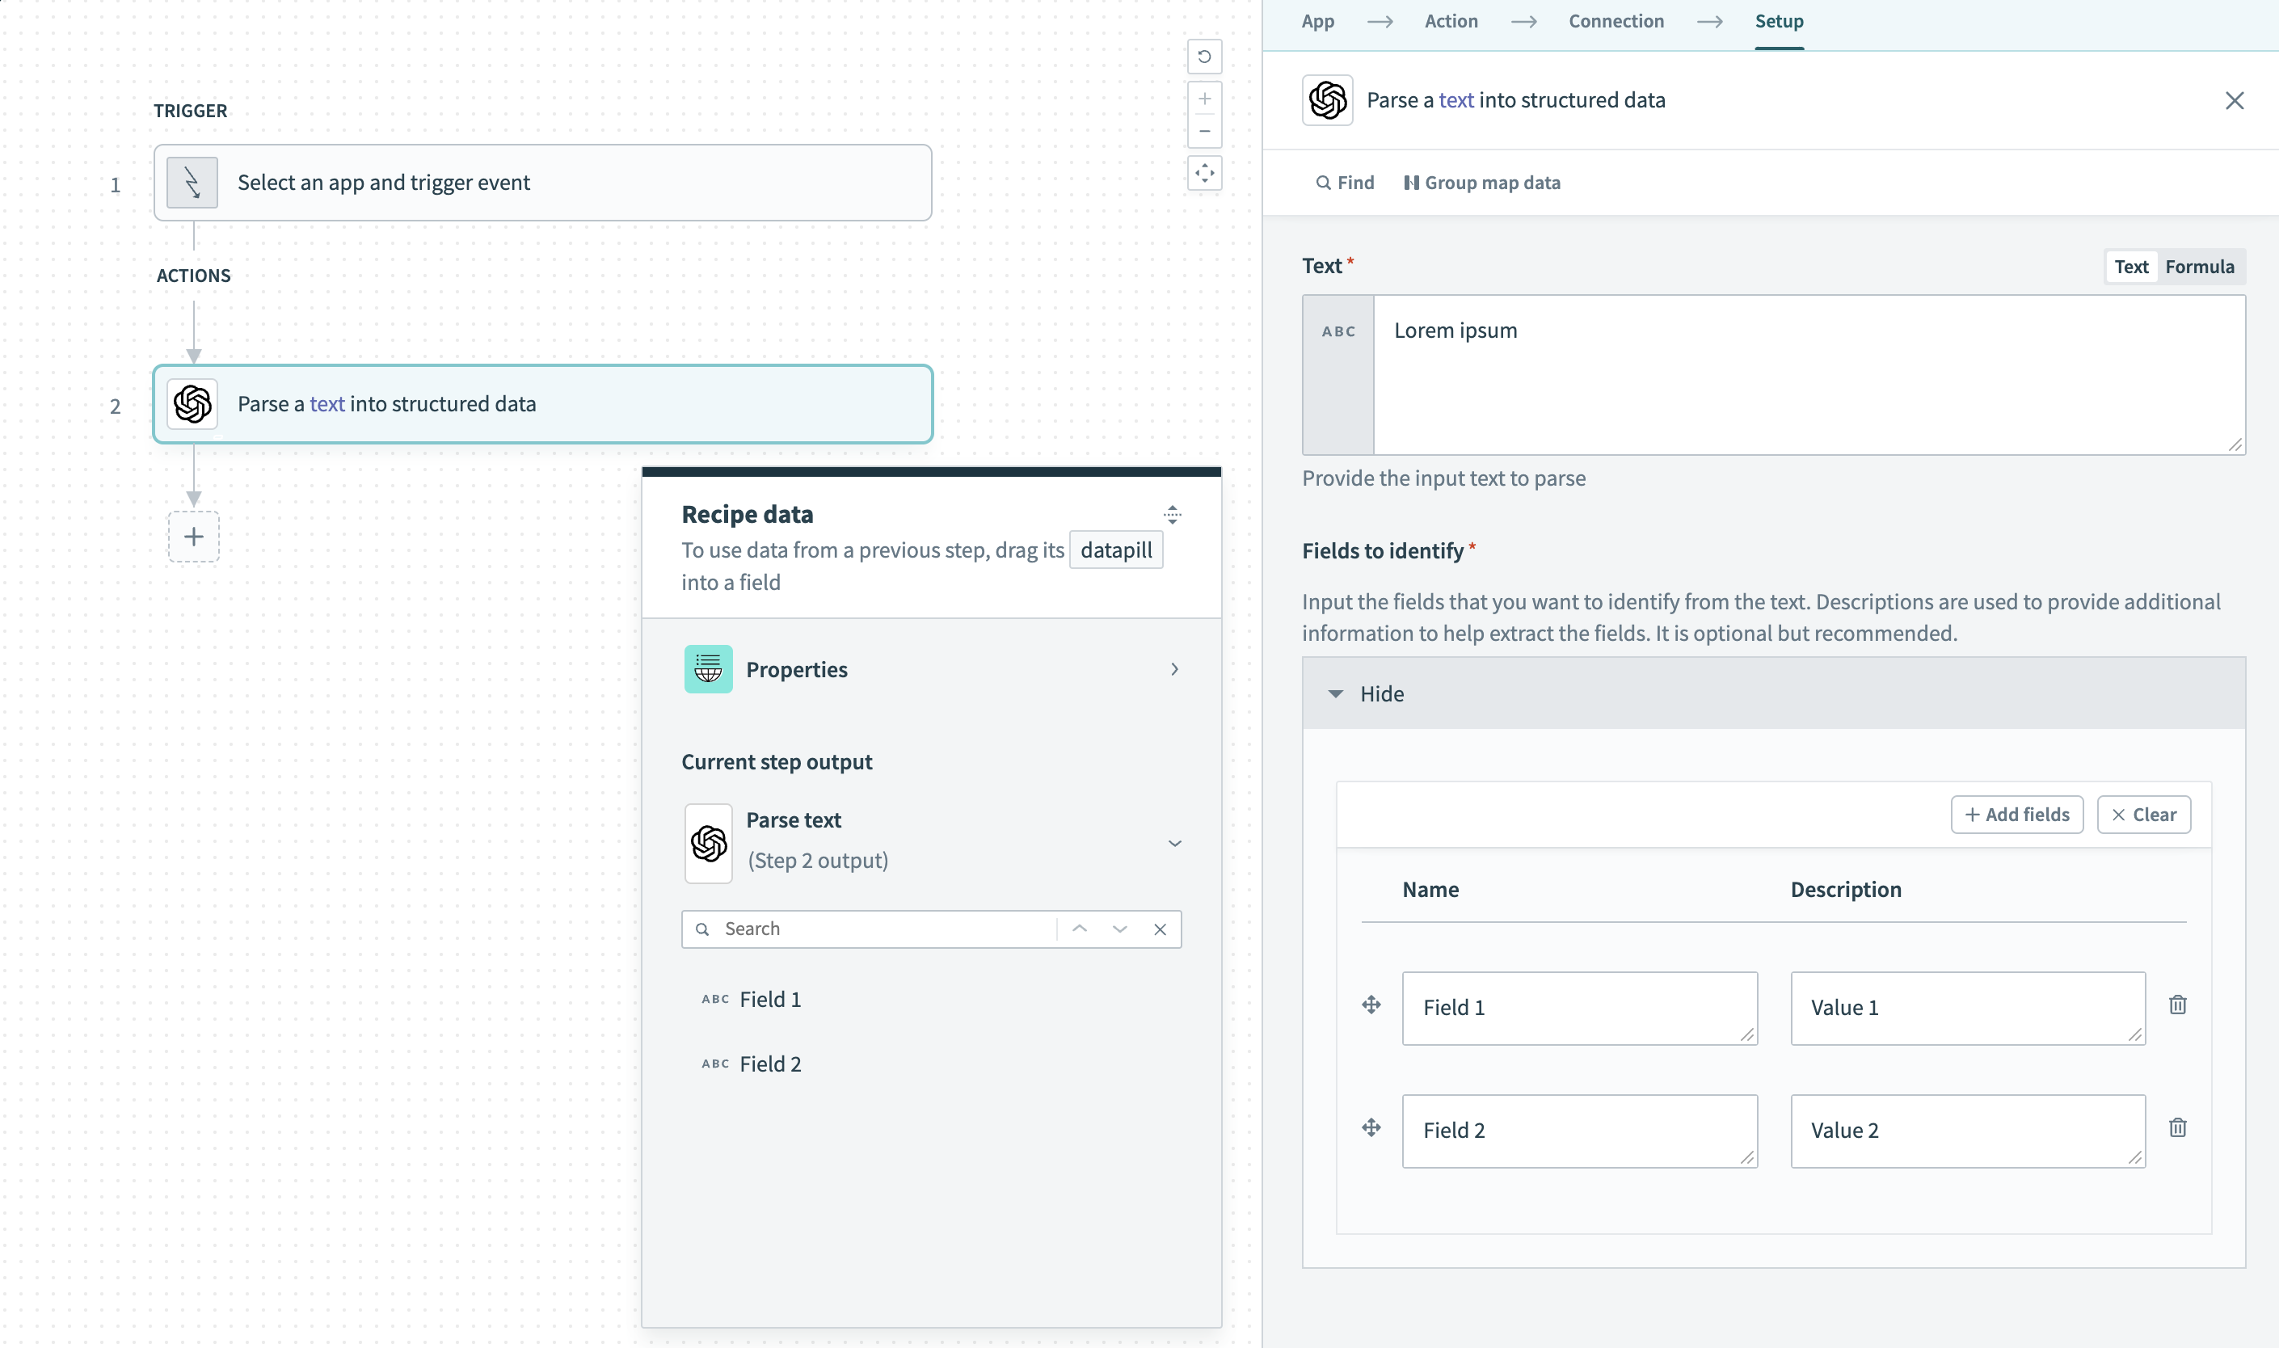Image resolution: width=2279 pixels, height=1348 pixels.
Task: Open the App tab
Action: click(x=1317, y=20)
